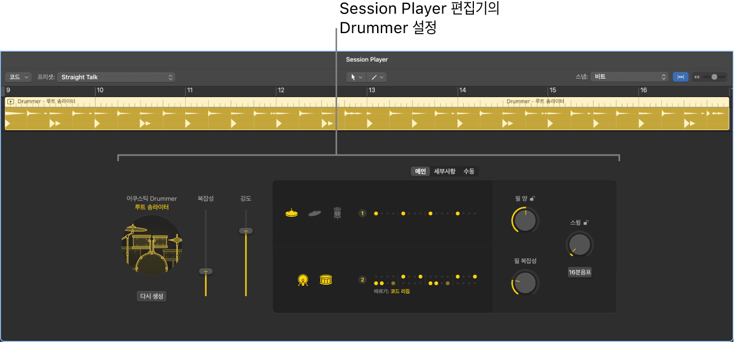Click the region play icon before Drummer label
Image resolution: width=735 pixels, height=342 pixels.
(x=11, y=102)
